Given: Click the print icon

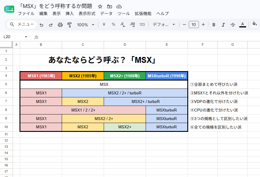Looking at the screenshot, I should point(60,25).
